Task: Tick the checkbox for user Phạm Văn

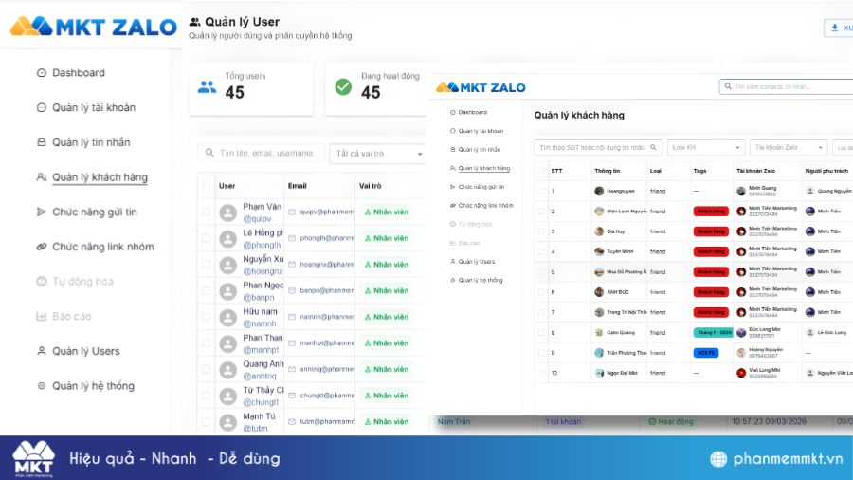Action: [x=206, y=212]
